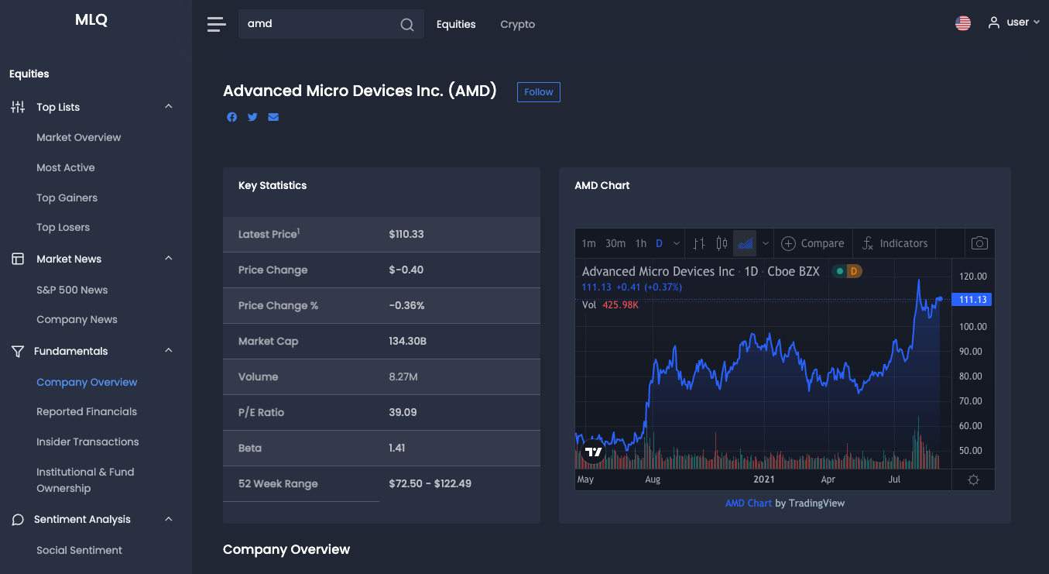Click the US flag language icon
Image resolution: width=1049 pixels, height=574 pixels.
[x=963, y=23]
